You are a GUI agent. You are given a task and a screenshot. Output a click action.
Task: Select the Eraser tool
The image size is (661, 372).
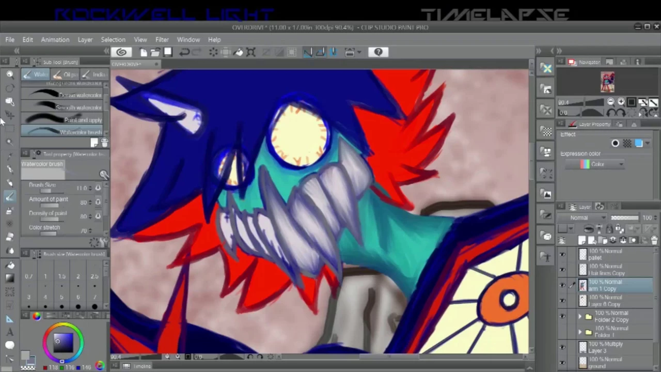[9, 237]
